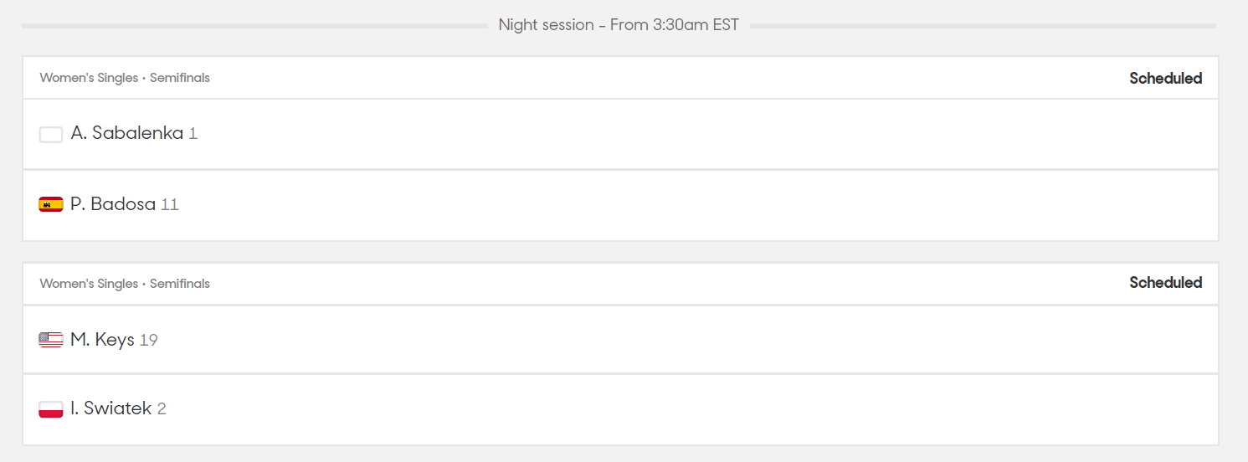Click the Spain flag next to P. Badosa
1248x462 pixels.
pos(51,204)
